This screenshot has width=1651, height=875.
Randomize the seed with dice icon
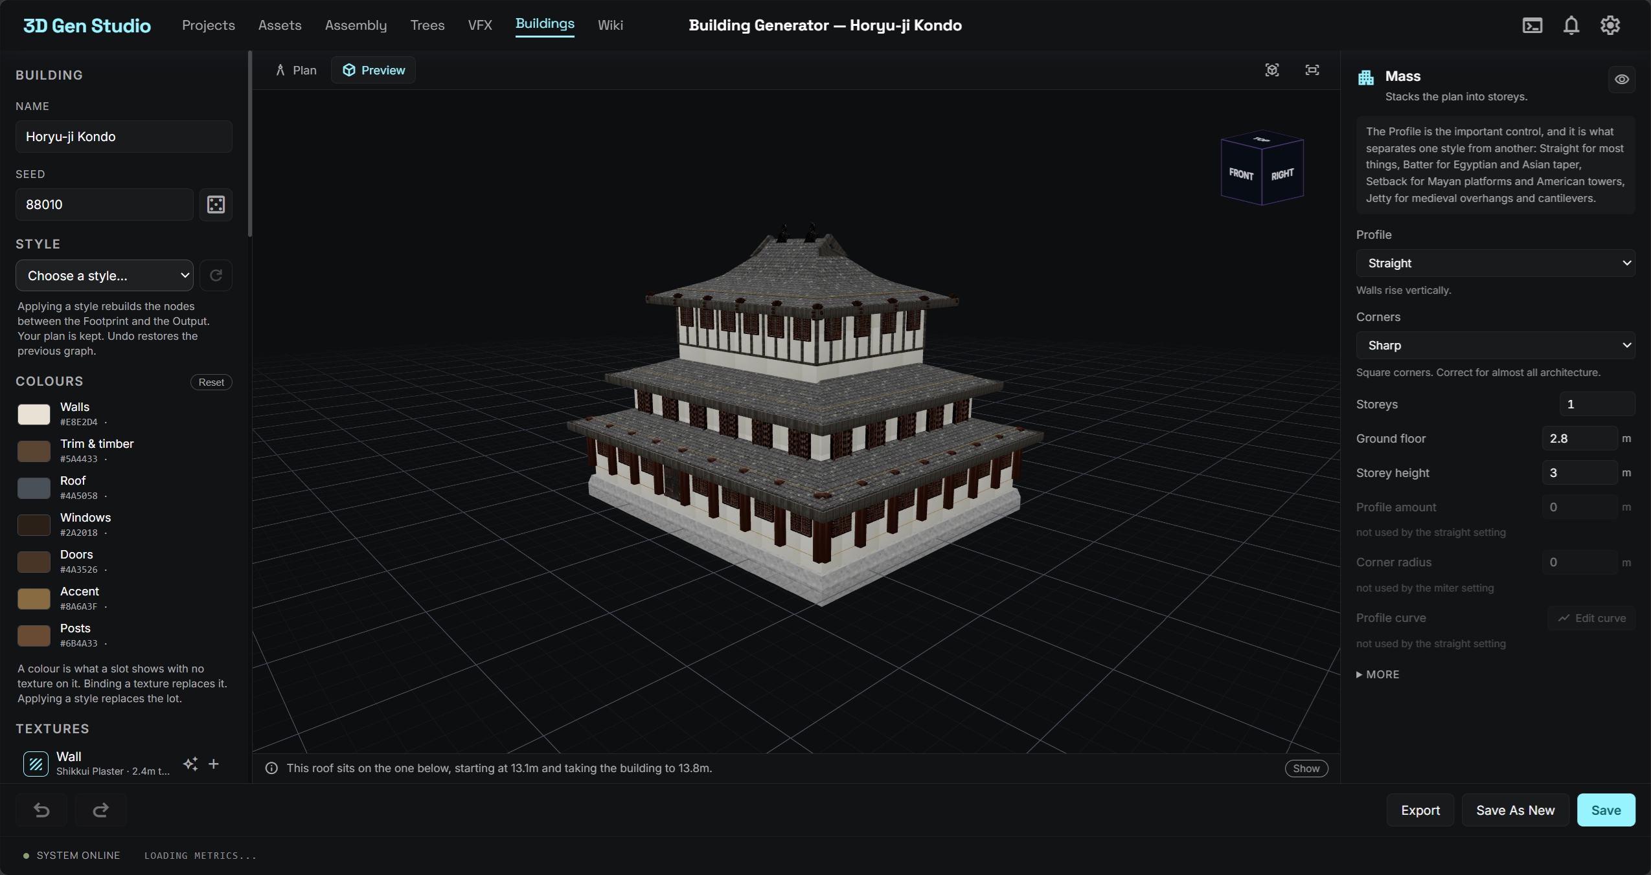tap(216, 205)
